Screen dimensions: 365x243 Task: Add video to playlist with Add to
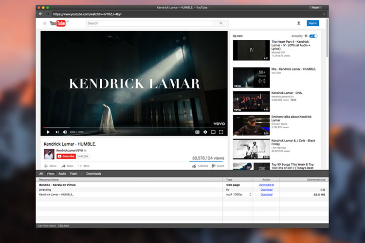tap(50, 166)
